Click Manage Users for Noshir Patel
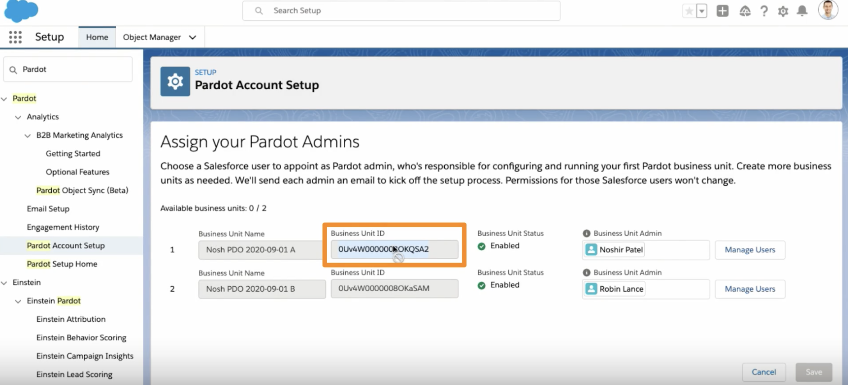 [750, 250]
